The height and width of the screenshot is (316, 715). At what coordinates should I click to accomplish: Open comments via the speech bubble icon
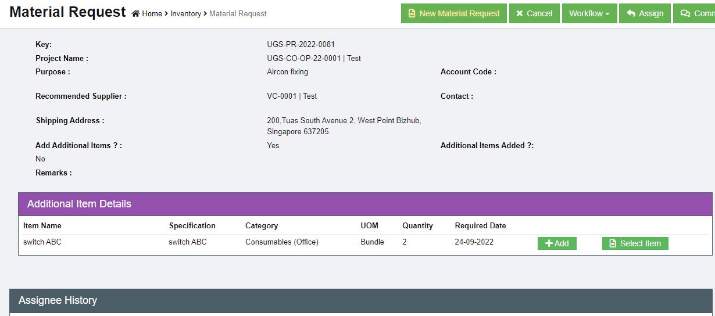(685, 13)
